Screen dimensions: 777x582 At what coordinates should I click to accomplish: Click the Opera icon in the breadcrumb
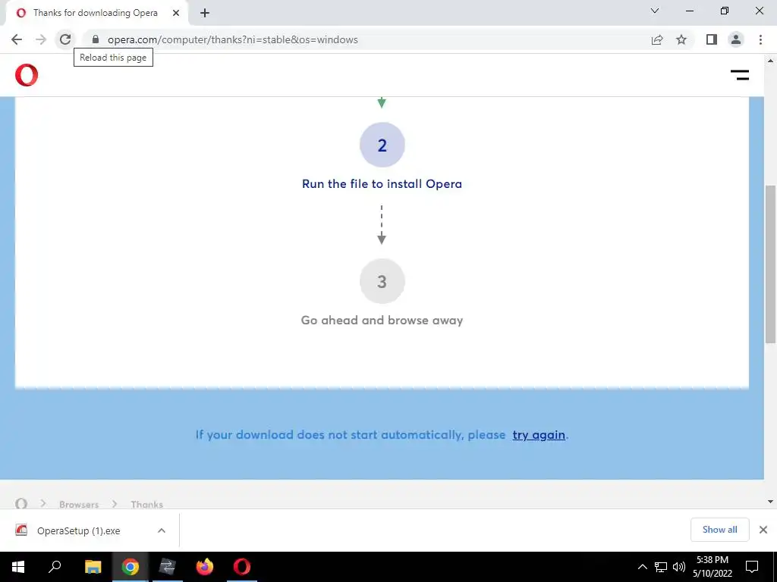click(x=20, y=504)
